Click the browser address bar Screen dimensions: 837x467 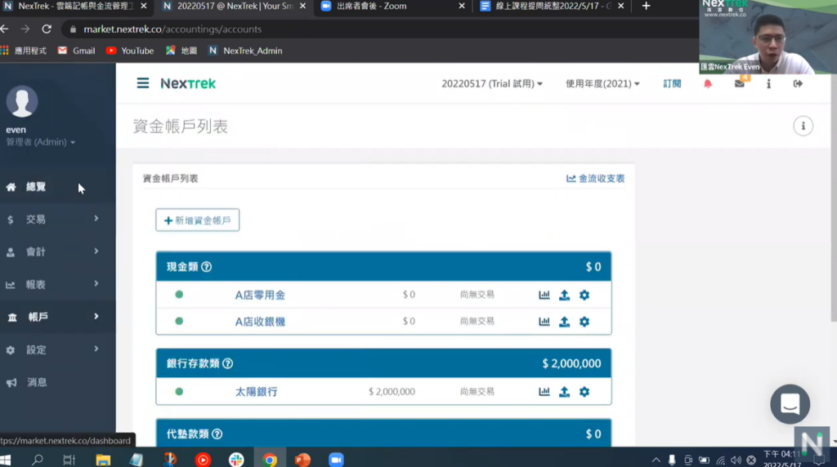tap(379, 29)
